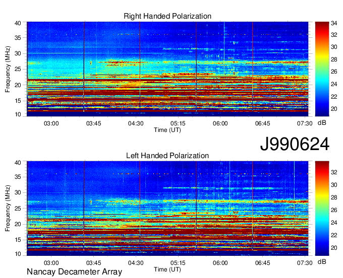Image resolution: width=343 pixels, height=278 pixels.
Task: Click "Frequency (MHz)" axis label of Right Handed plot
Action: (8, 69)
